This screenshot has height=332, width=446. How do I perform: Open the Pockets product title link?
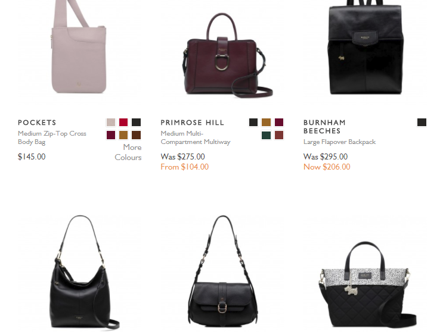coord(37,123)
